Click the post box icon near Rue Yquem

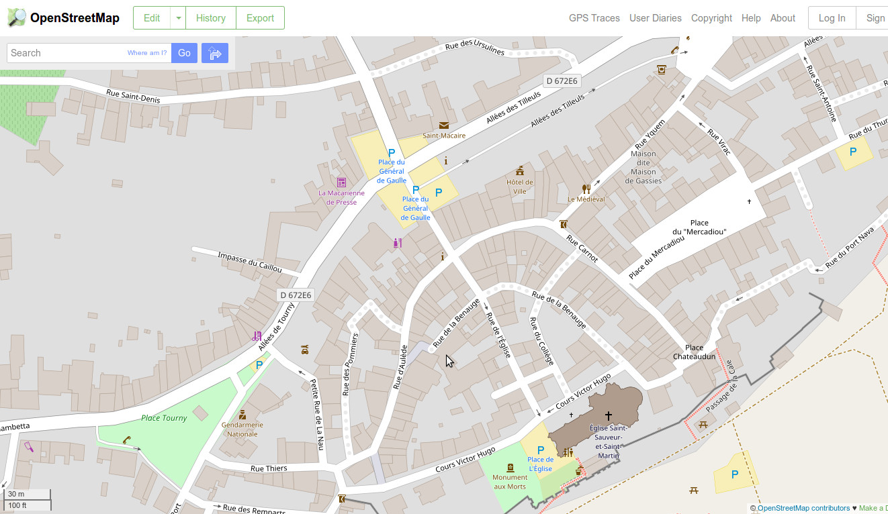(x=662, y=69)
